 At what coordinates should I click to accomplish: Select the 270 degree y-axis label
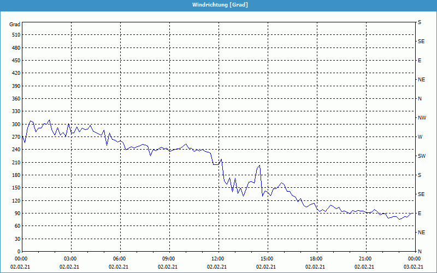point(15,137)
